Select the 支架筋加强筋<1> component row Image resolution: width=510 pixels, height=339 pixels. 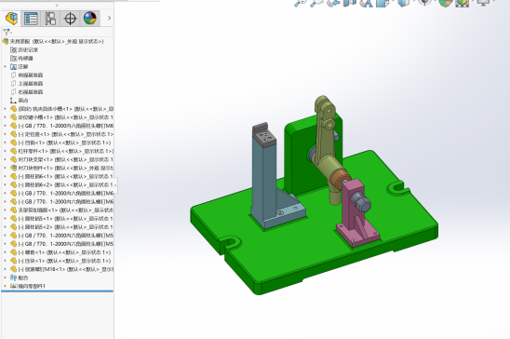click(x=61, y=210)
